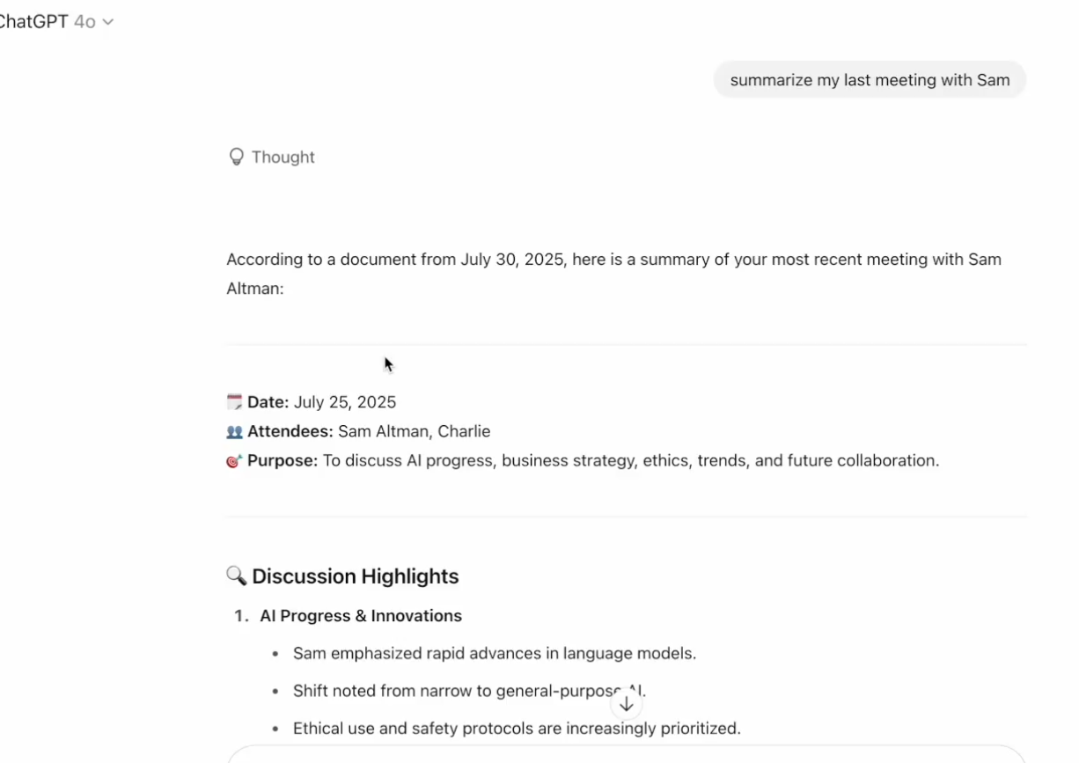Click the "According to a document" intro sentence
This screenshot has width=1079, height=763.
613,260
